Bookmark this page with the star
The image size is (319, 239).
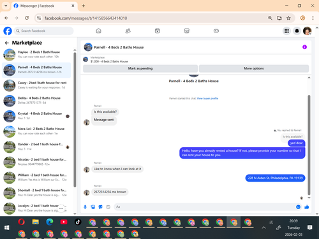pyautogui.click(x=288, y=18)
